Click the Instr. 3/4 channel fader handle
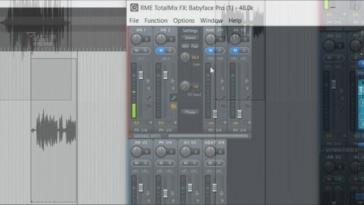Screen dimensions: 364x205 pyautogui.click(x=215, y=114)
